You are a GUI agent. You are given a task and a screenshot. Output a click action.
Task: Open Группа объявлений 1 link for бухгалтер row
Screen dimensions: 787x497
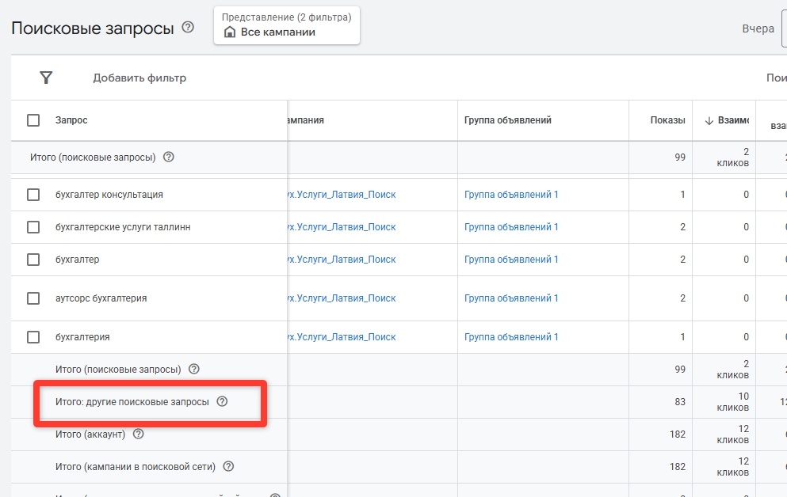pyautogui.click(x=511, y=260)
